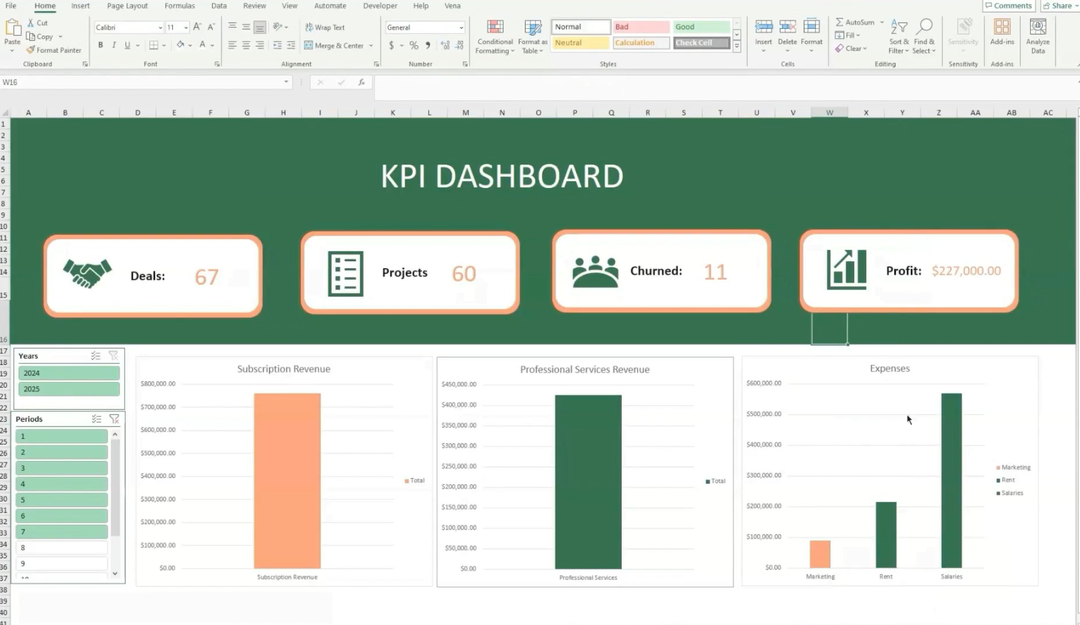Select the Format Painter tool
1080x625 pixels.
[54, 50]
